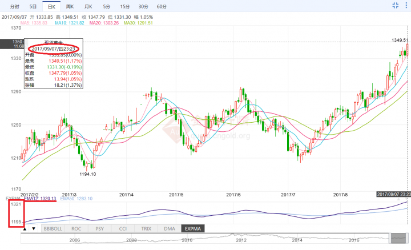Image resolution: width=411 pixels, height=250 pixels.
Task: Select the PSY indicator
Action: (100, 228)
